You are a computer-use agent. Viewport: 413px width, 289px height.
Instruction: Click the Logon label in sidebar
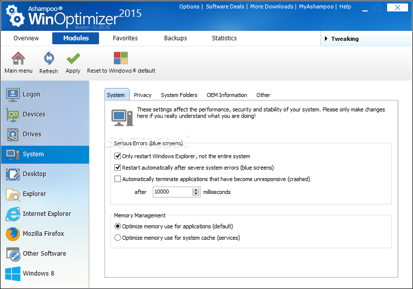(x=31, y=95)
